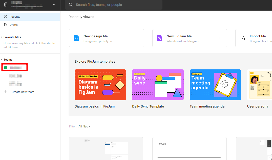
Task: Click the Figma logo icon
Action: coord(6,5)
